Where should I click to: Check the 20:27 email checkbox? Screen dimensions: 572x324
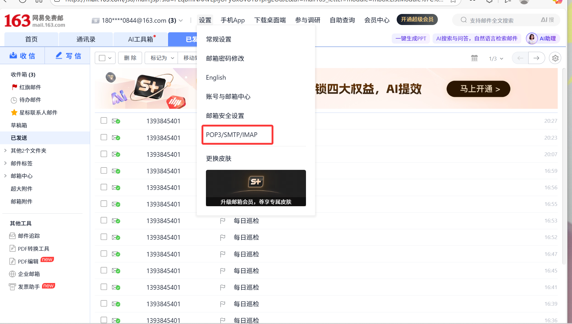pos(104,120)
